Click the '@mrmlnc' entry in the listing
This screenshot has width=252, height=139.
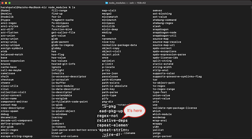6,14
